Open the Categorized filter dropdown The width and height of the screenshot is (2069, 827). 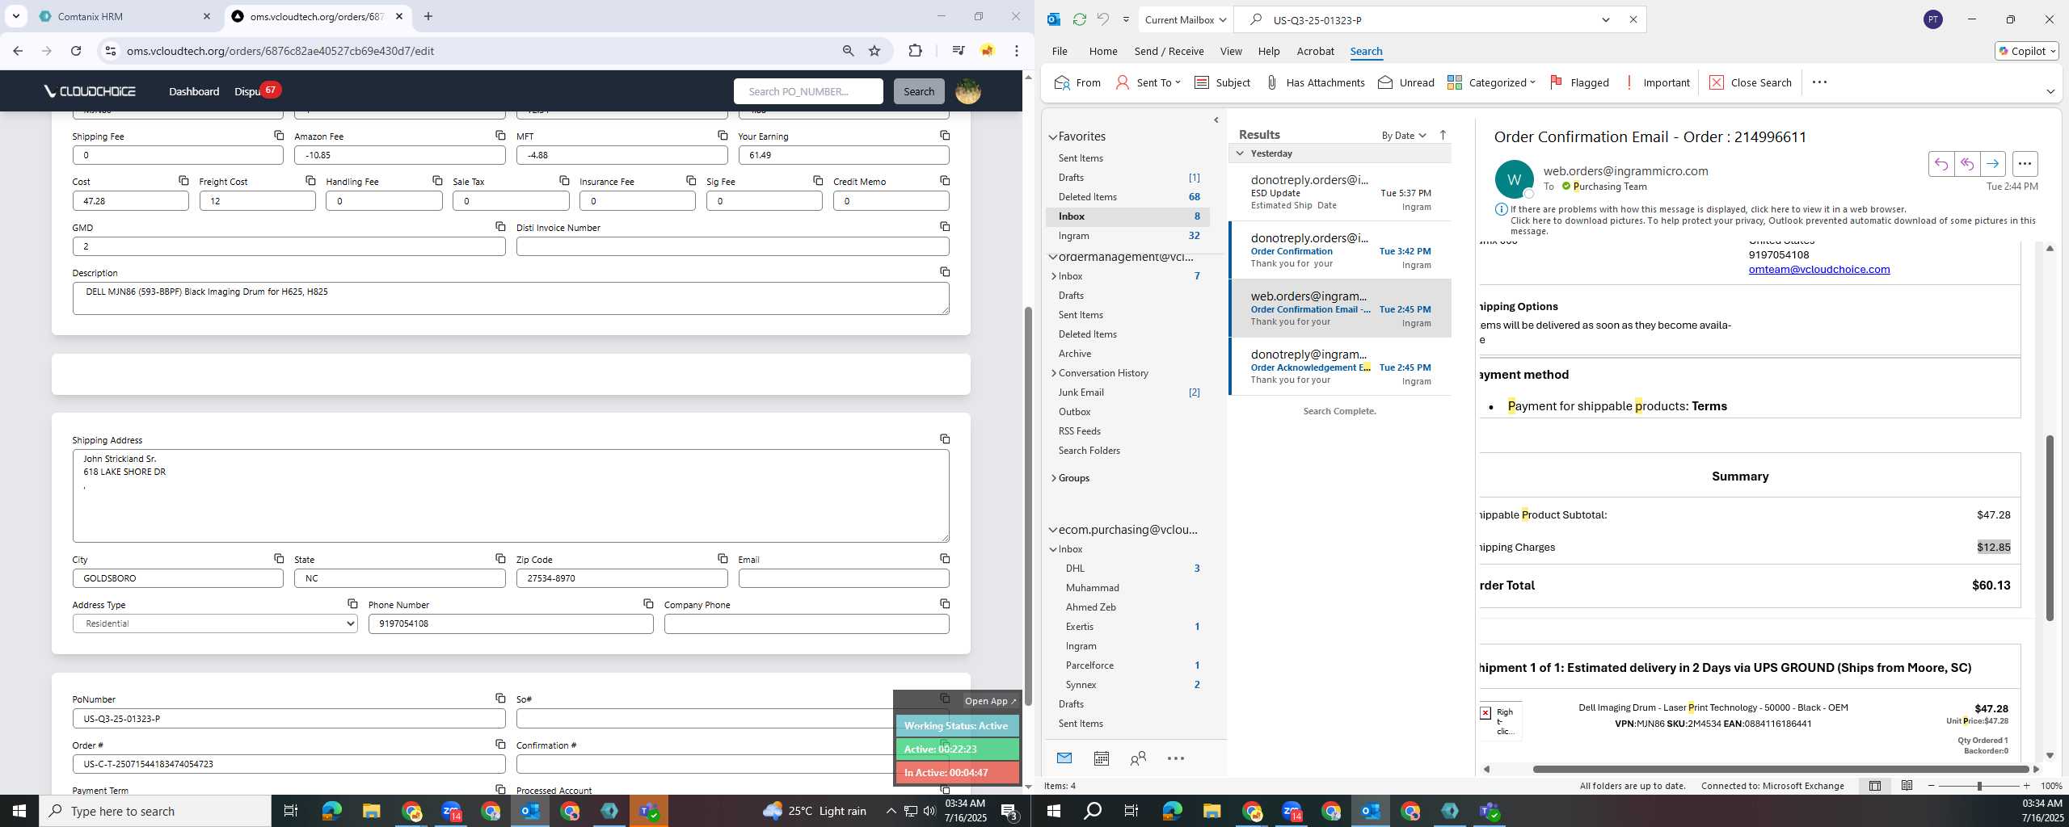pos(1492,82)
